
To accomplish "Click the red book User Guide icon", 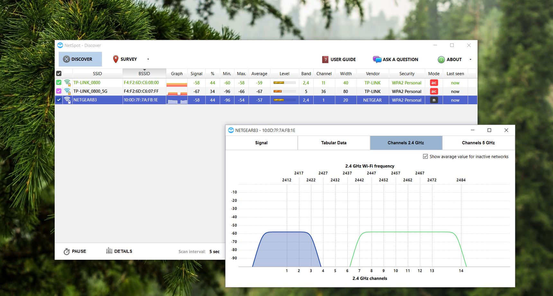I will pos(325,59).
